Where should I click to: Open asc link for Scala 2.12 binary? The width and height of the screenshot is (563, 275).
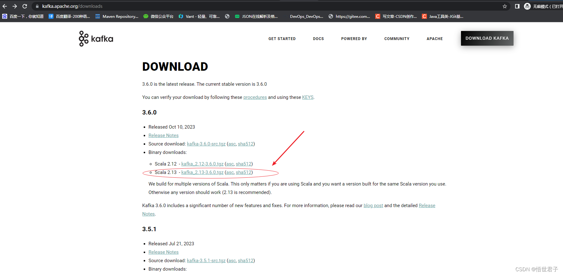(230, 164)
